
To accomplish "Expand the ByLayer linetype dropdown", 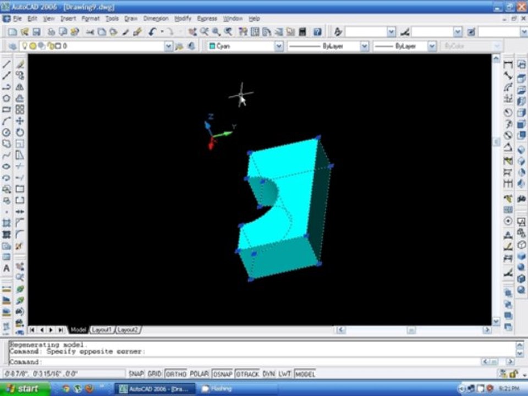I will coord(364,46).
